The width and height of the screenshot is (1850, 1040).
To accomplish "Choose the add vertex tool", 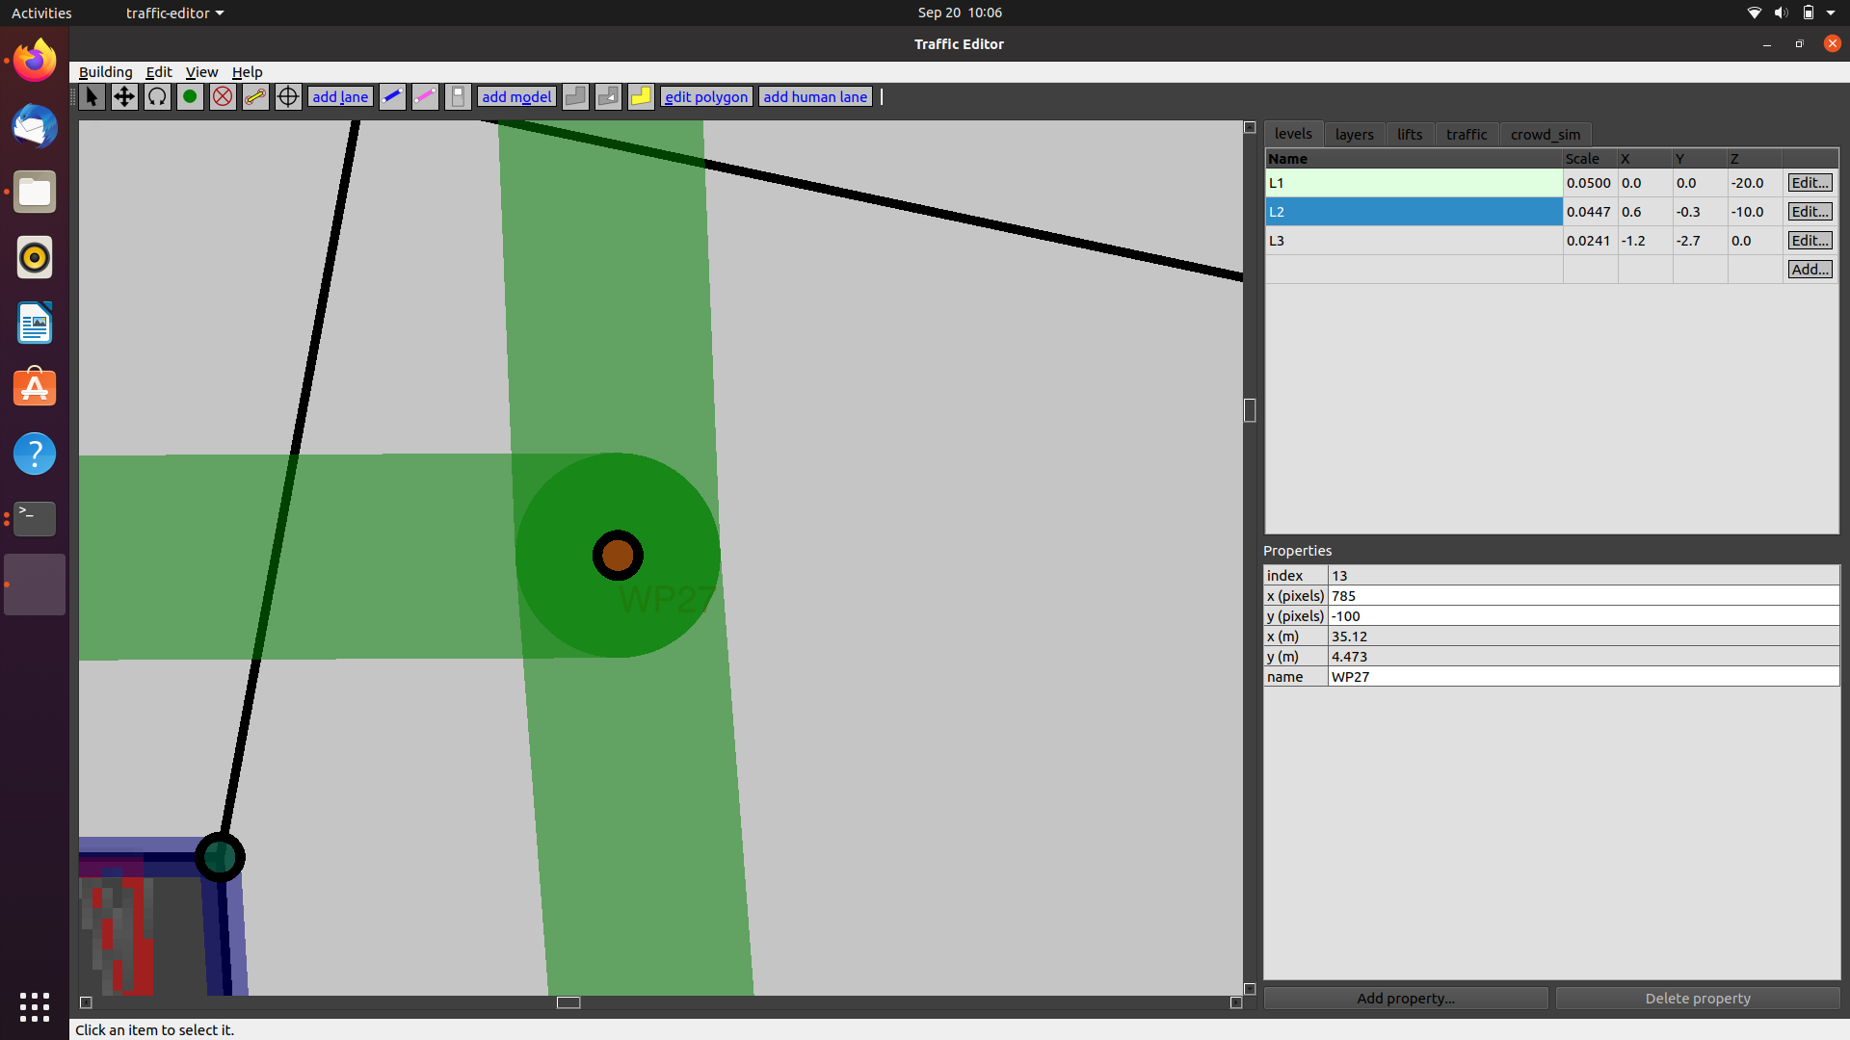I will click(190, 96).
